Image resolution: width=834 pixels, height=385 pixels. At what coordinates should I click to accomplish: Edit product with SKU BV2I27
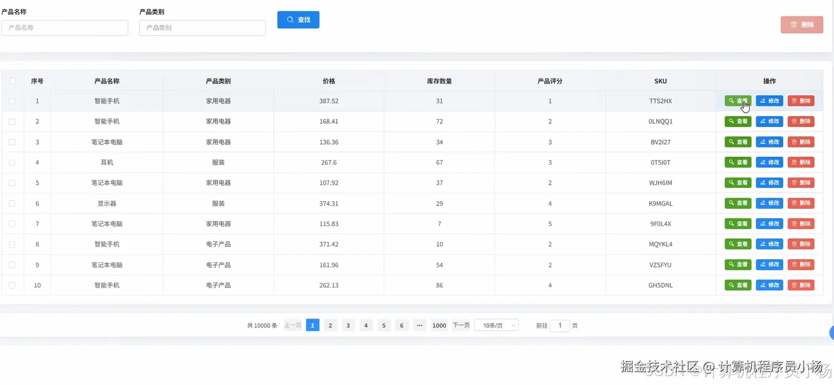pos(769,142)
